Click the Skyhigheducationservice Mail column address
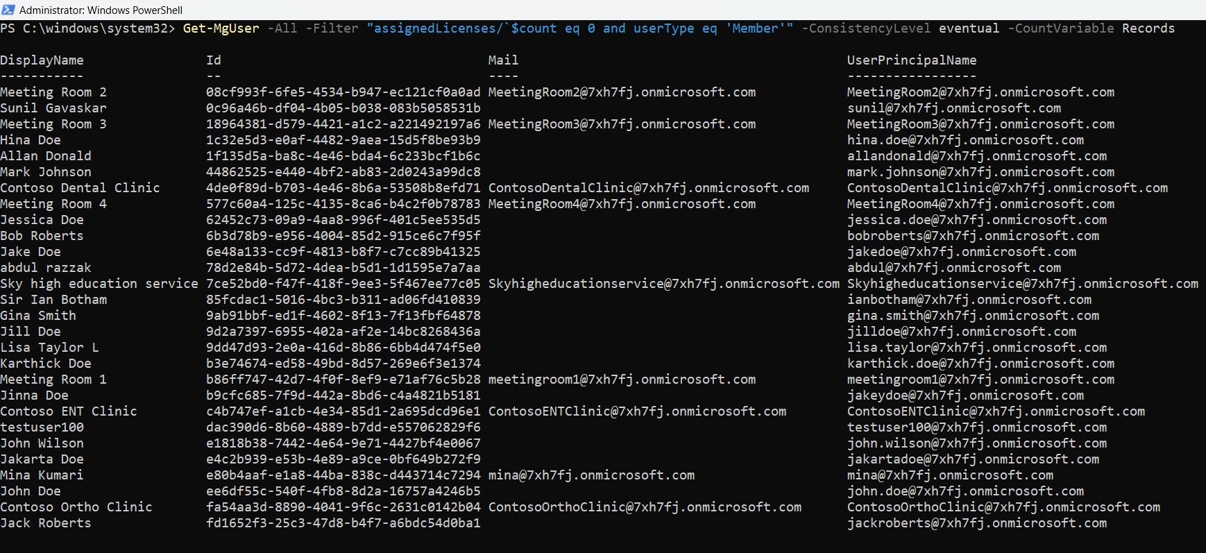This screenshot has width=1206, height=553. coord(664,284)
